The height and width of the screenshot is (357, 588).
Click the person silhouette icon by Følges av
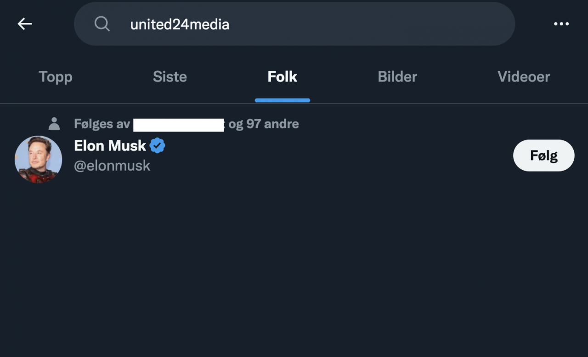54,124
